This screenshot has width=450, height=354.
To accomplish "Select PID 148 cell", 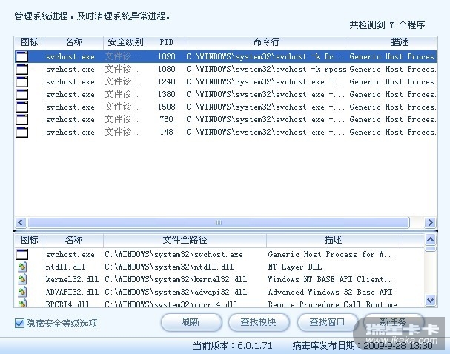I will click(167, 132).
